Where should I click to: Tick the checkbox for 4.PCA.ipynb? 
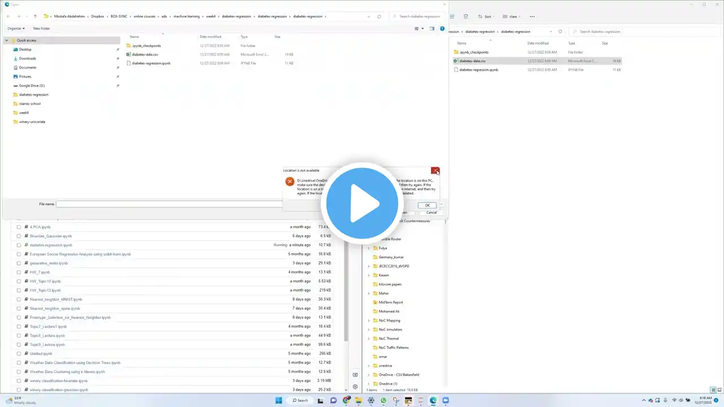point(19,227)
